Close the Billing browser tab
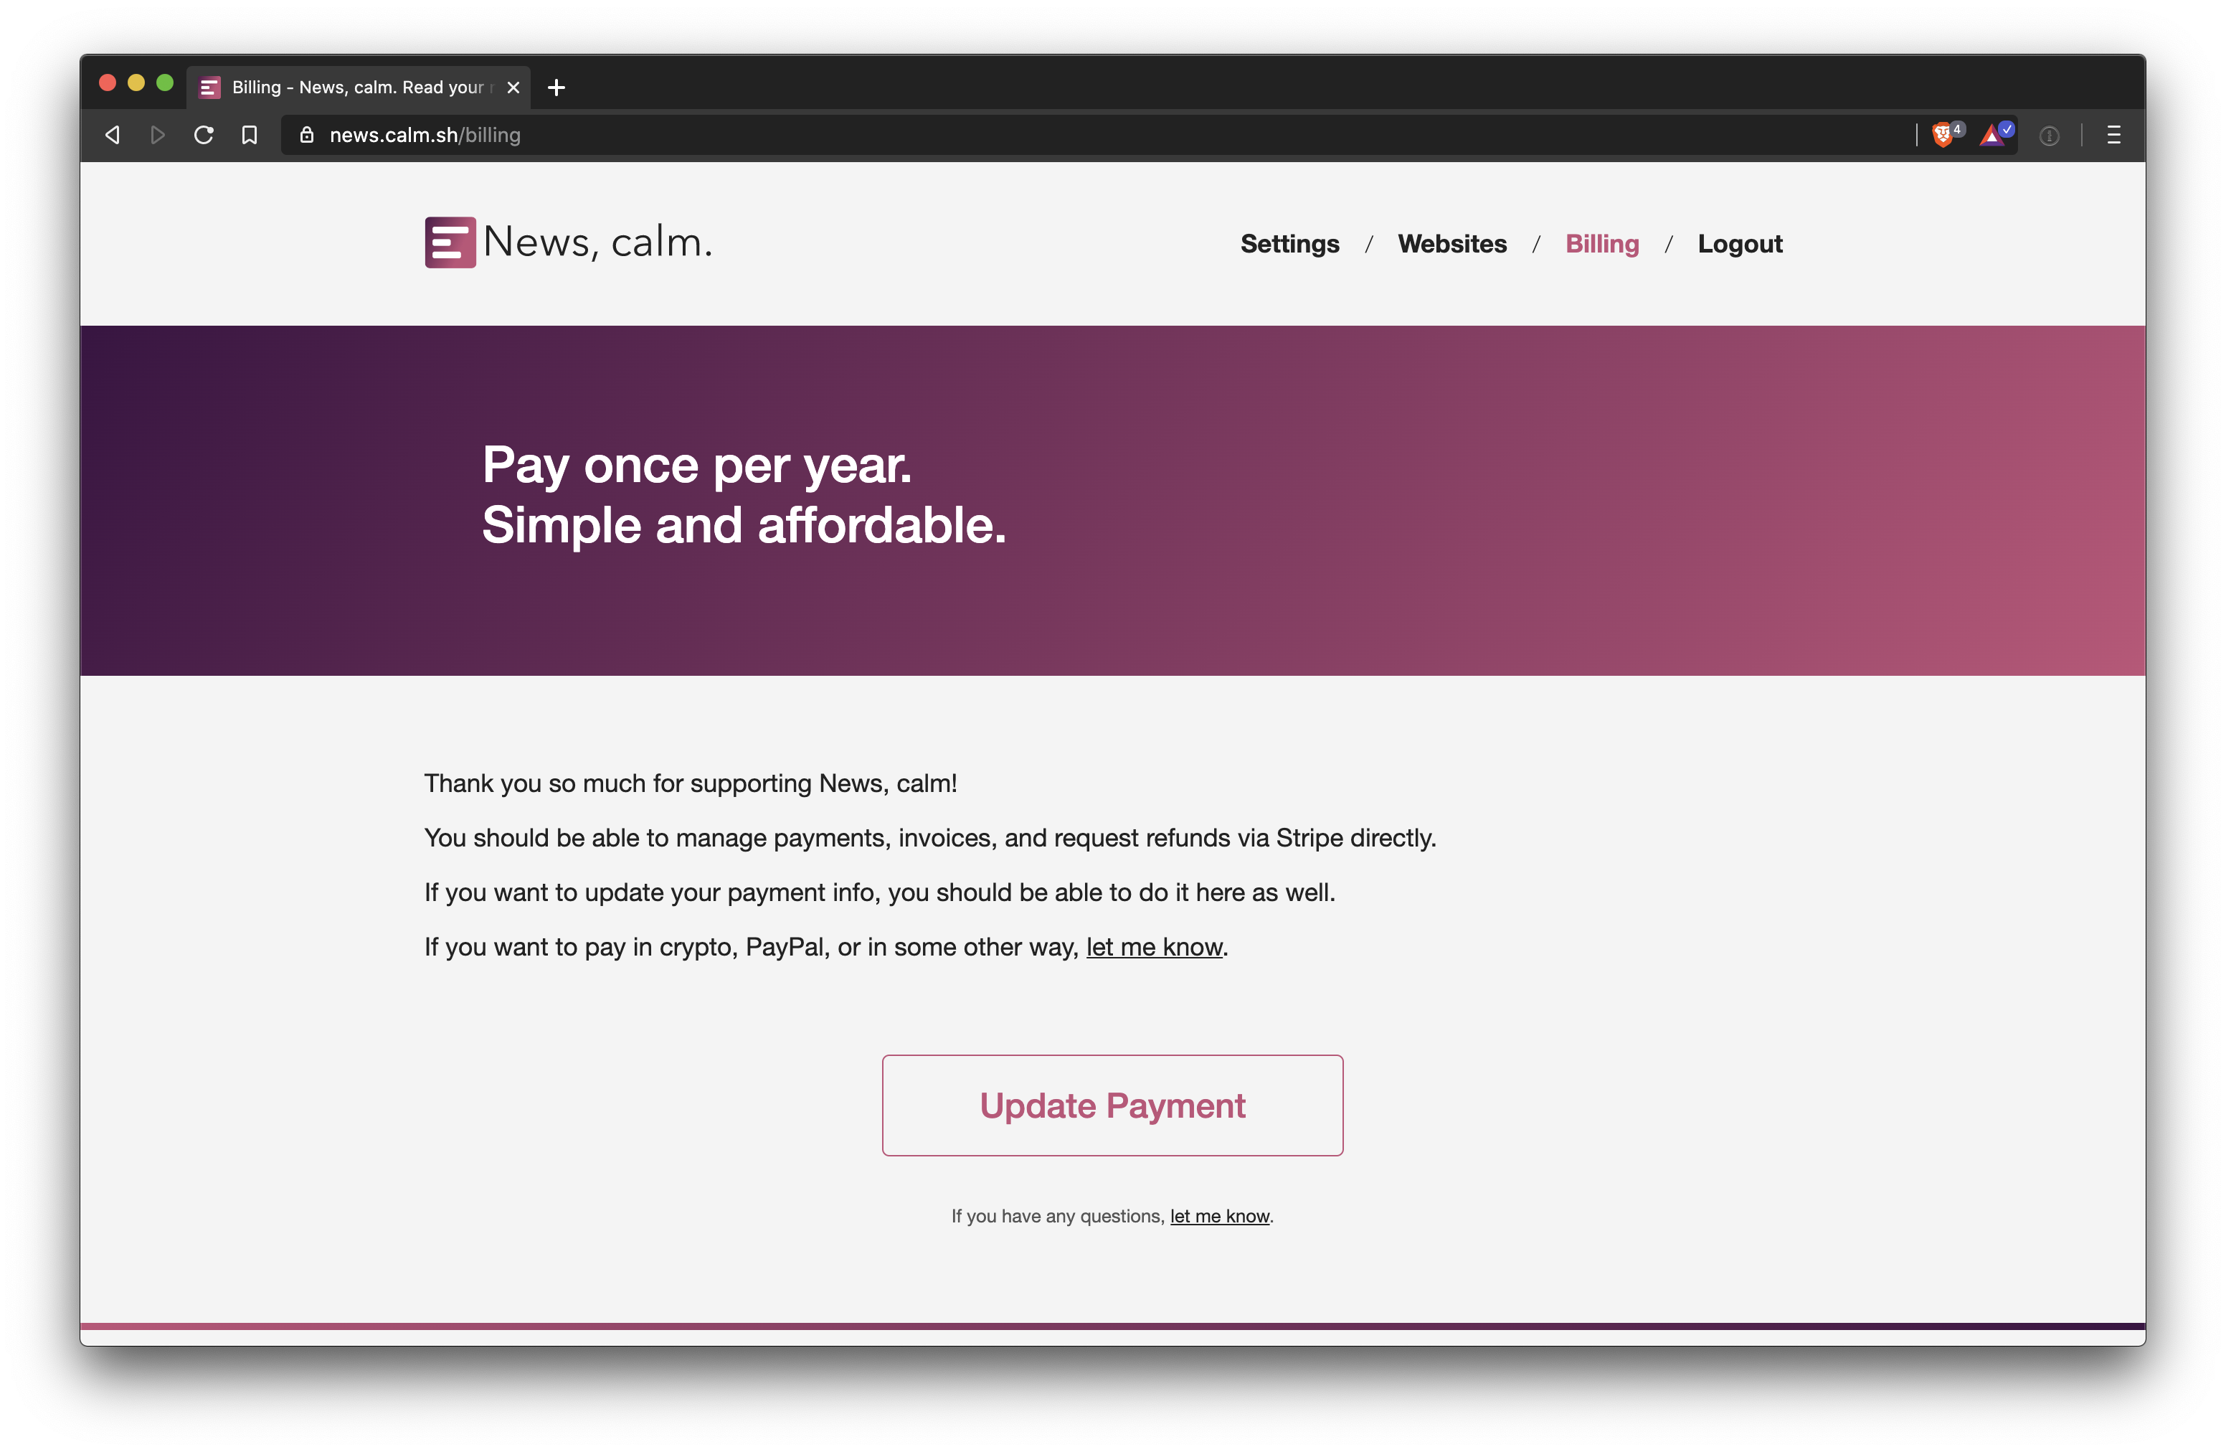Image resolution: width=2226 pixels, height=1452 pixels. pos(513,87)
